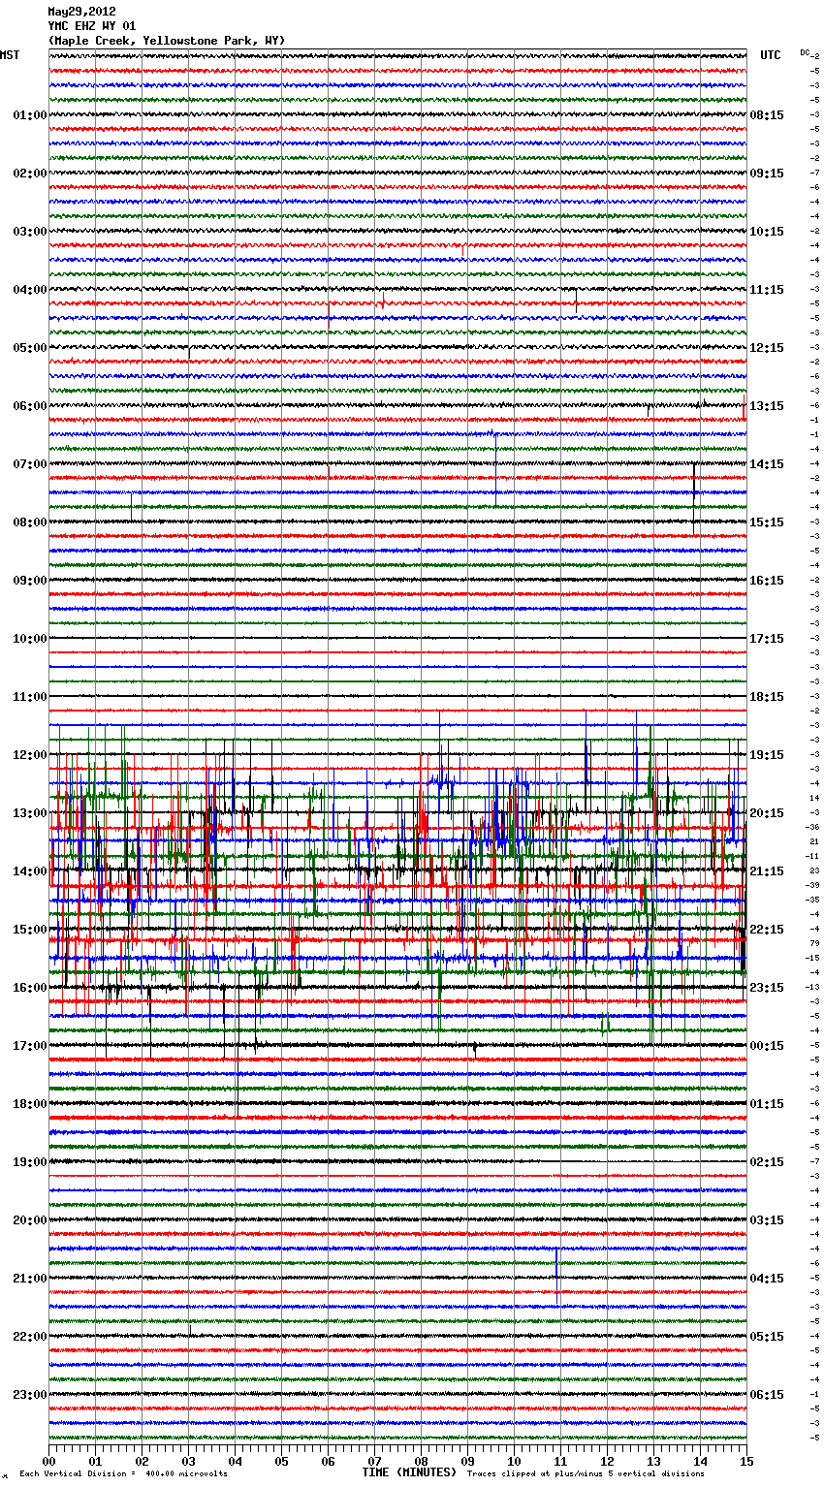Select the MST time label "04:00"
Screen dimensions: 824x1487
coord(30,290)
